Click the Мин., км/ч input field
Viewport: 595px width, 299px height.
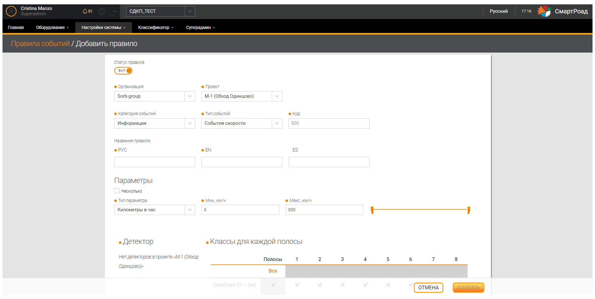(240, 210)
